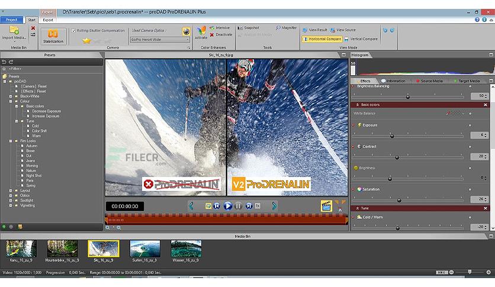Viewport: 495px width, 287px height.
Task: Click the camera lens profile icon
Action: point(187,31)
